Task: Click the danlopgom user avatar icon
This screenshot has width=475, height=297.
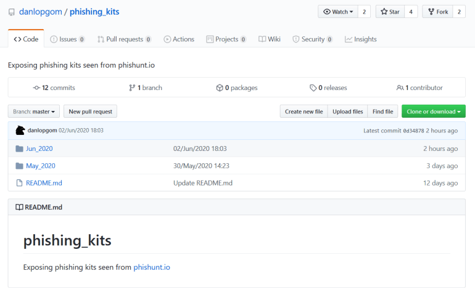Action: point(20,131)
